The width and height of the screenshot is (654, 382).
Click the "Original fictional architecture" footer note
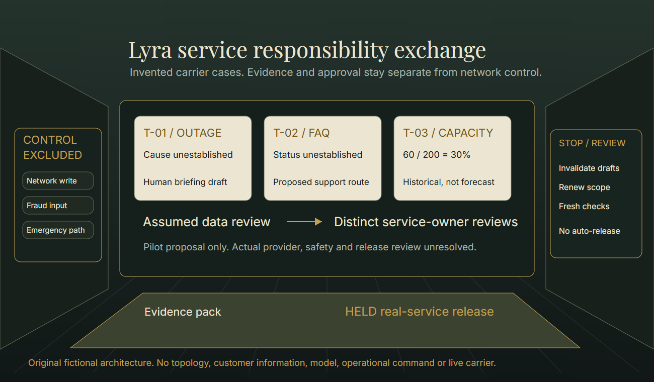coord(262,363)
